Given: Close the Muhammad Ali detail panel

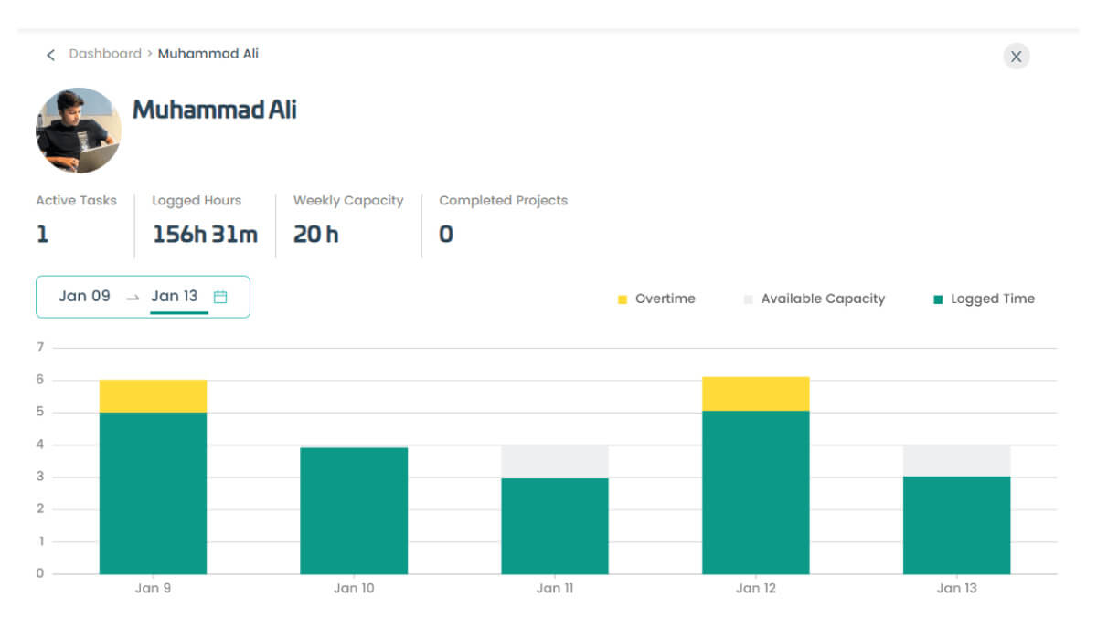Looking at the screenshot, I should [1016, 57].
